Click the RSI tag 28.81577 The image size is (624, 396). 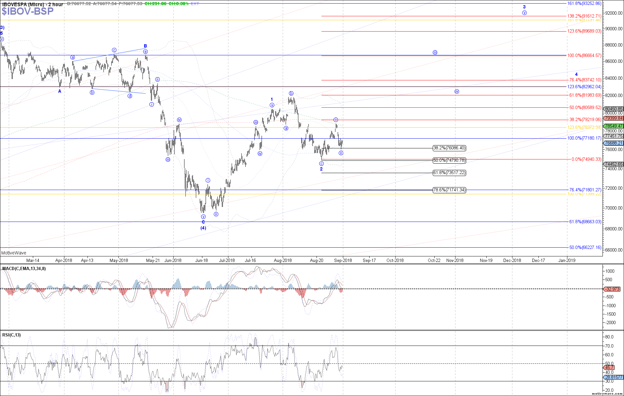[x=614, y=377]
